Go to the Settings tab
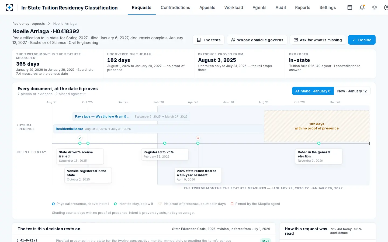 tap(328, 8)
